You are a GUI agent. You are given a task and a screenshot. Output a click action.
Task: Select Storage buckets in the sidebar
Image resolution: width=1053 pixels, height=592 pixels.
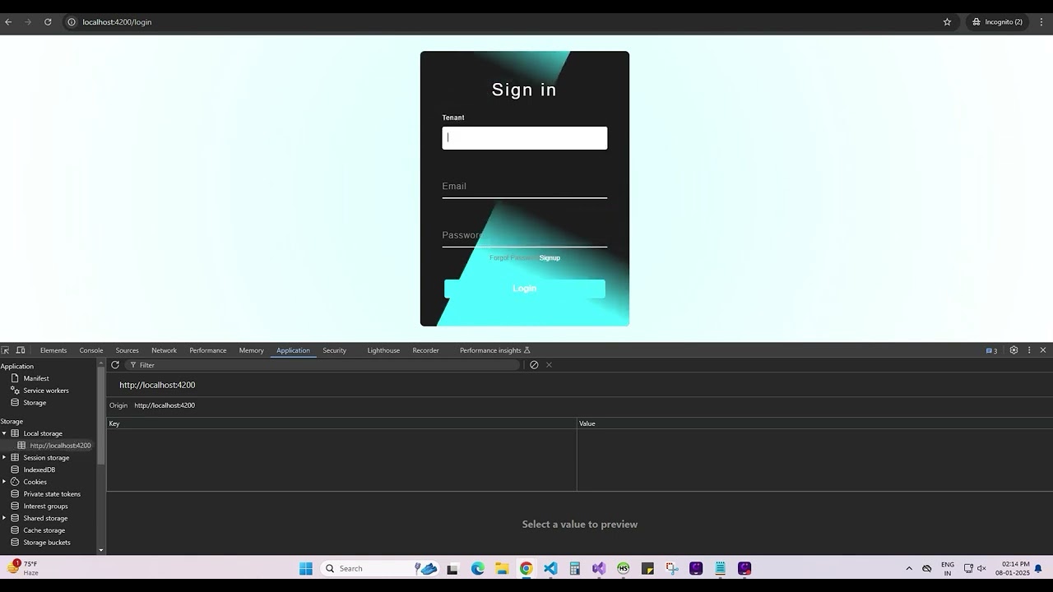(47, 543)
